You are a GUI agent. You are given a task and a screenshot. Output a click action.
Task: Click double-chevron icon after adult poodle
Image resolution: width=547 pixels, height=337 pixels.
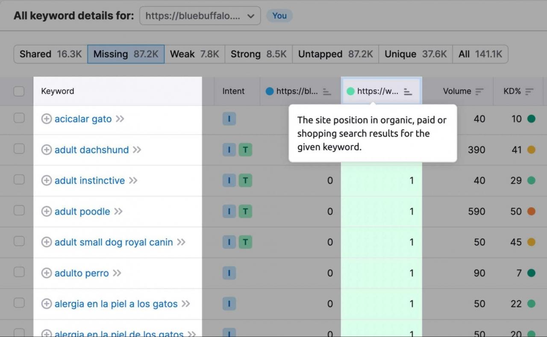pos(118,212)
